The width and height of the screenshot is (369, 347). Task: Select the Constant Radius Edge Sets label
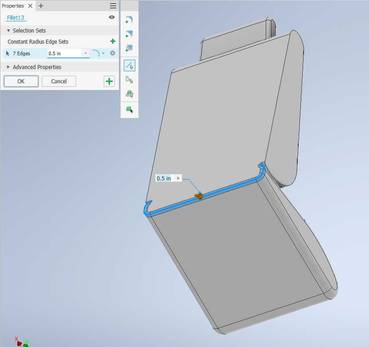(x=38, y=42)
